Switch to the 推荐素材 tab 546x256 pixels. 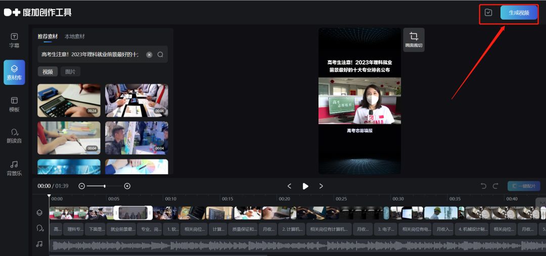[x=48, y=36]
